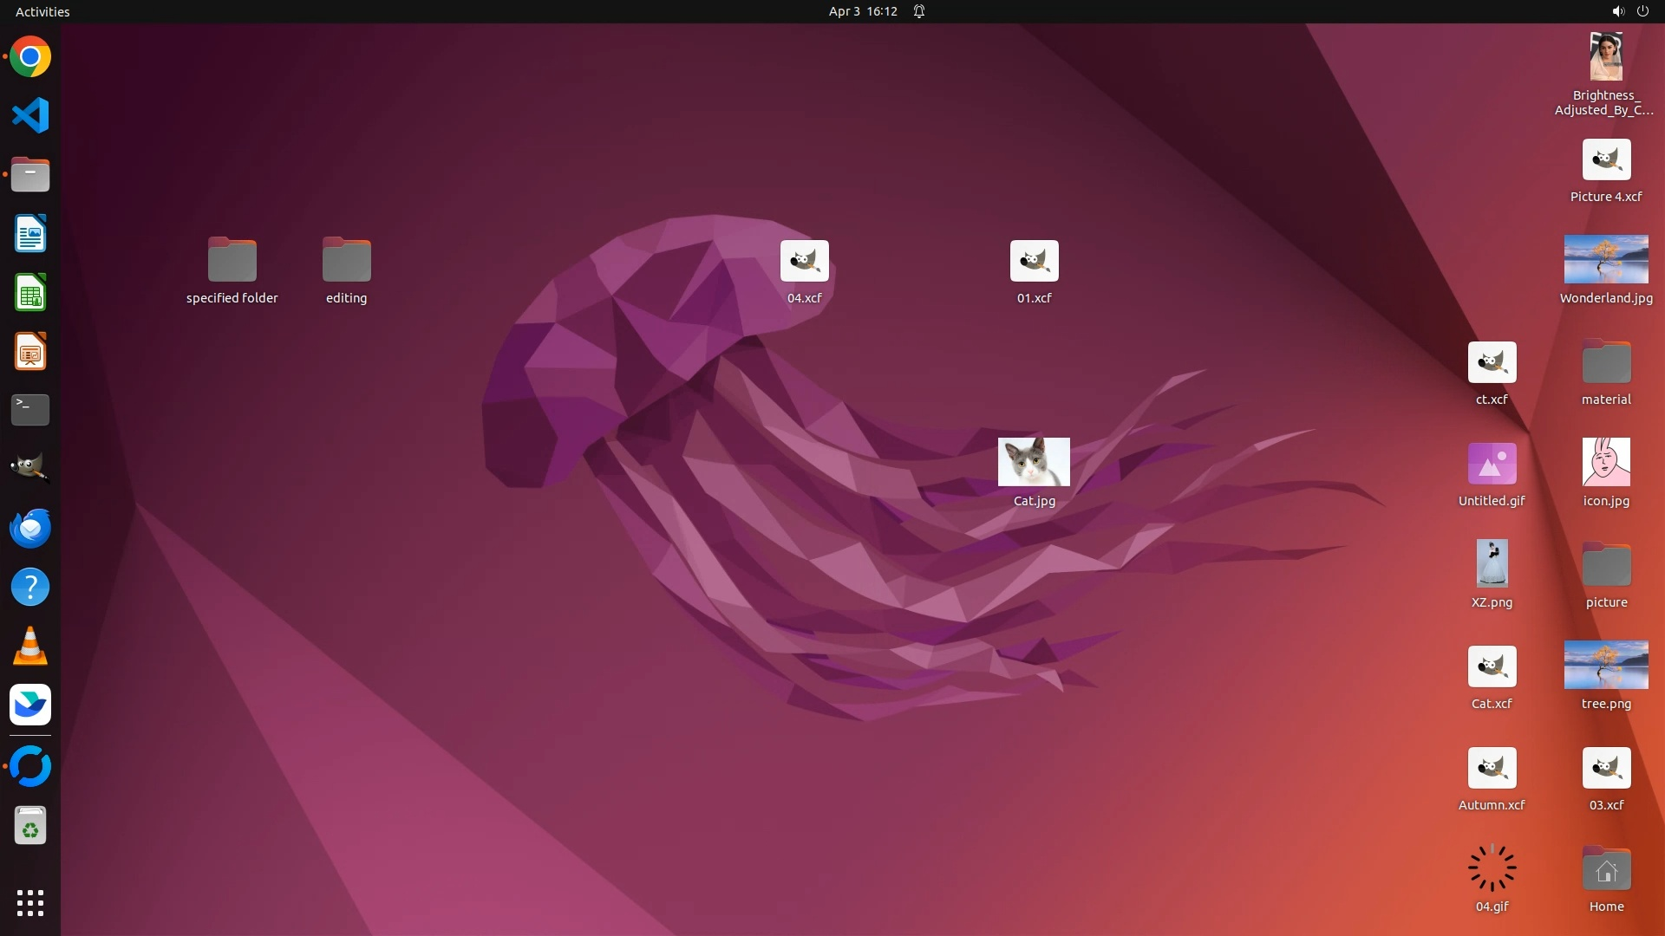Launch VLC media player
Screen dimensions: 1665x936
coord(30,647)
